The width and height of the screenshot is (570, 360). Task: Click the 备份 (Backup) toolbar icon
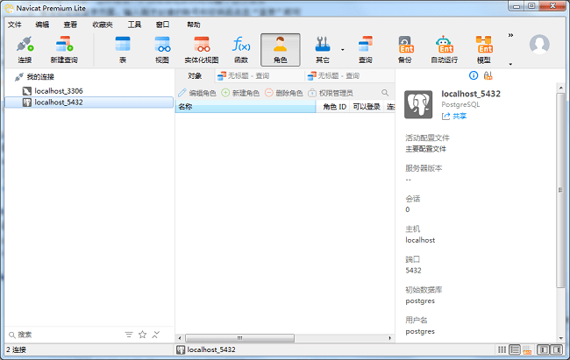tap(404, 49)
